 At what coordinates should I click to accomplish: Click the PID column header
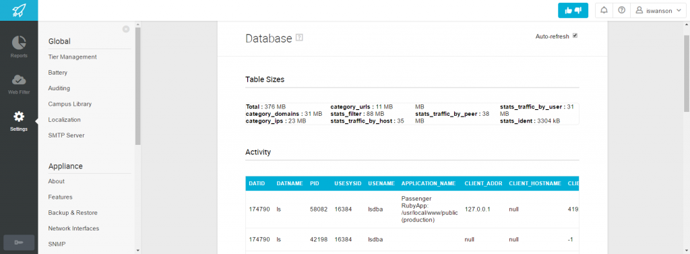[x=314, y=183]
